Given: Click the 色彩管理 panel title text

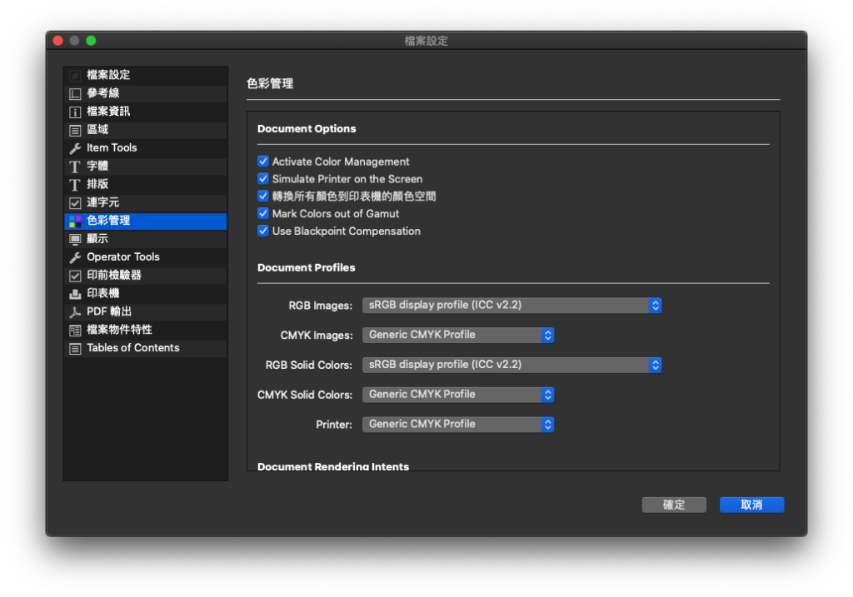Looking at the screenshot, I should 270,84.
